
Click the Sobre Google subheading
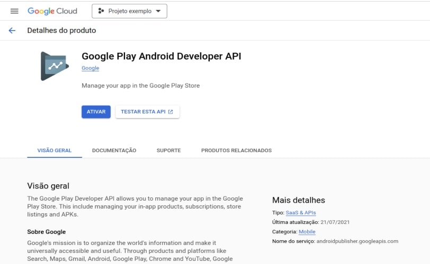47,232
